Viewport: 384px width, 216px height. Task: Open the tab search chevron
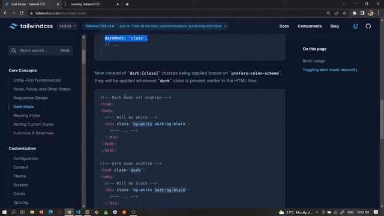pos(344,4)
